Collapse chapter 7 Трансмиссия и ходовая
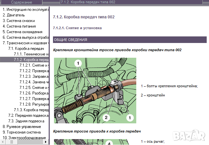209x145 pixels. point(26,43)
